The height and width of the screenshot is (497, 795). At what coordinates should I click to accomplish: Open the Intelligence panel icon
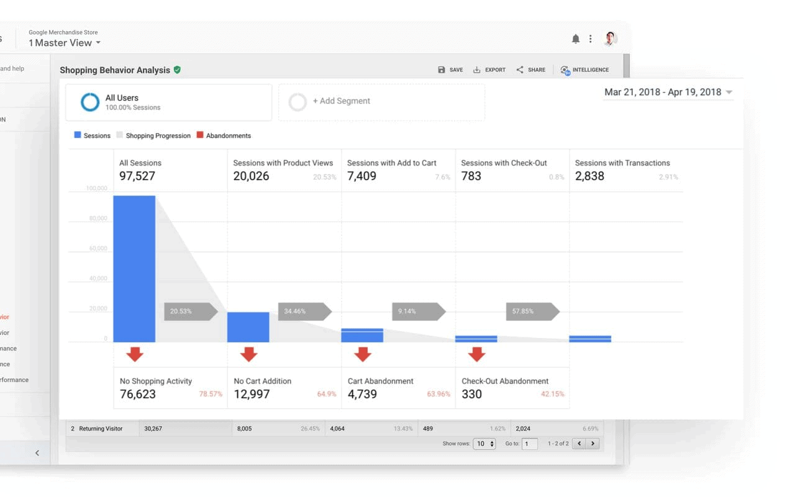[565, 70]
